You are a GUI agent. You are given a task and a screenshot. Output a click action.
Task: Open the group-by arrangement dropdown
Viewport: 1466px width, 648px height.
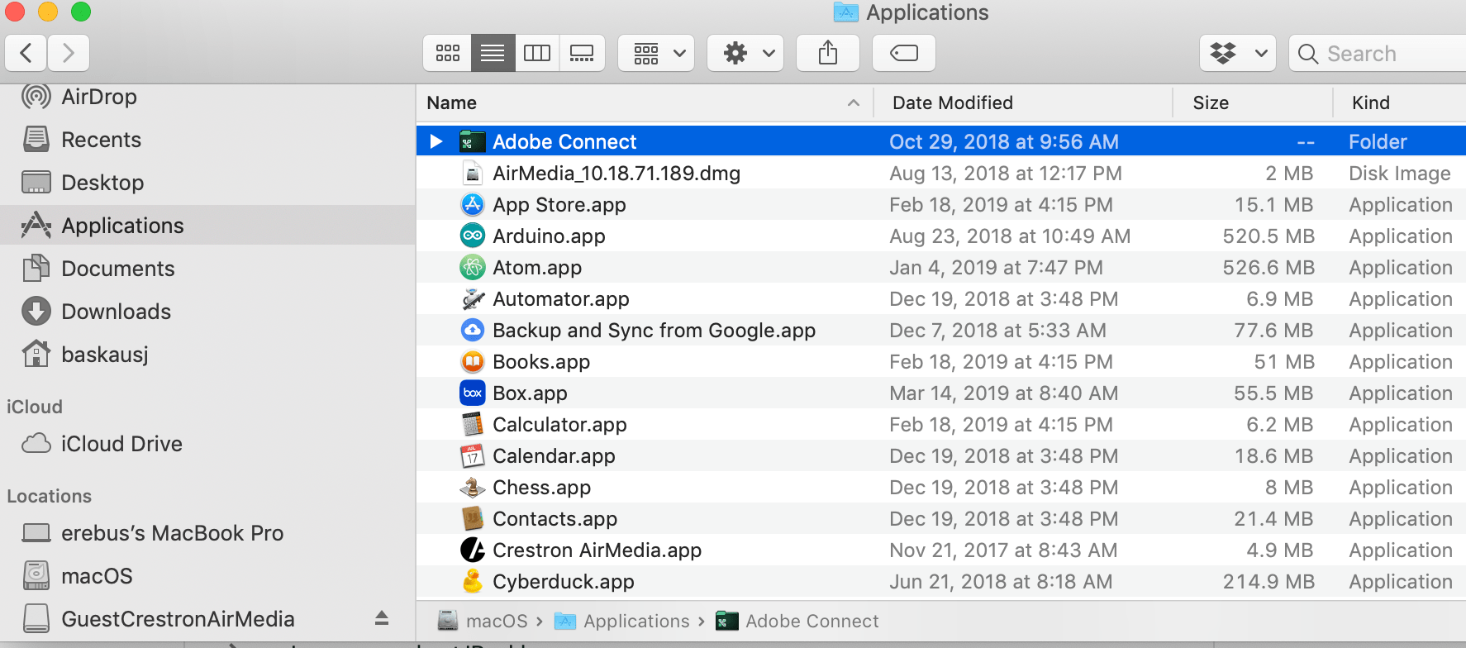(x=656, y=54)
